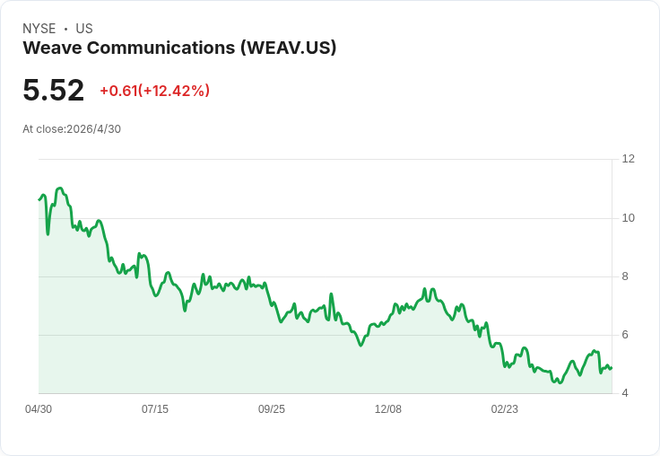Image resolution: width=660 pixels, height=456 pixels.
Task: Click the 02/23 x-axis date label
Action: 505,409
